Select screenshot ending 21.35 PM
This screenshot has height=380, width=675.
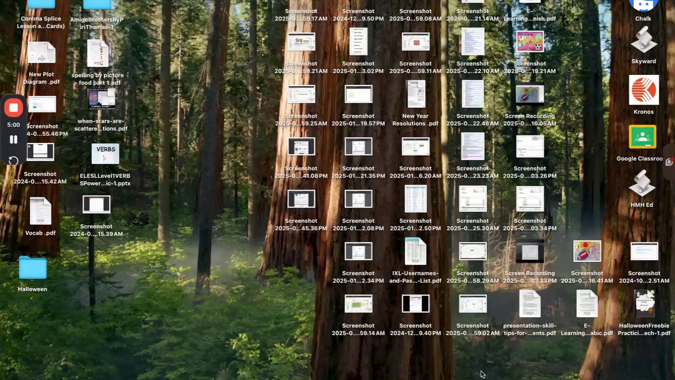[x=358, y=146]
